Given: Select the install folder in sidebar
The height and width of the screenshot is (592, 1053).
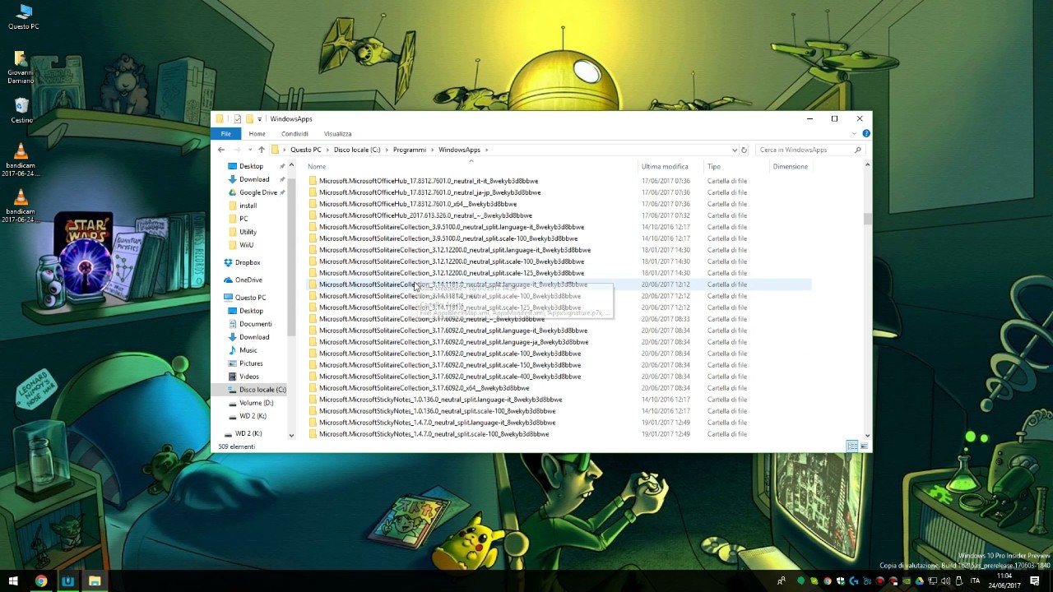Looking at the screenshot, I should [248, 206].
